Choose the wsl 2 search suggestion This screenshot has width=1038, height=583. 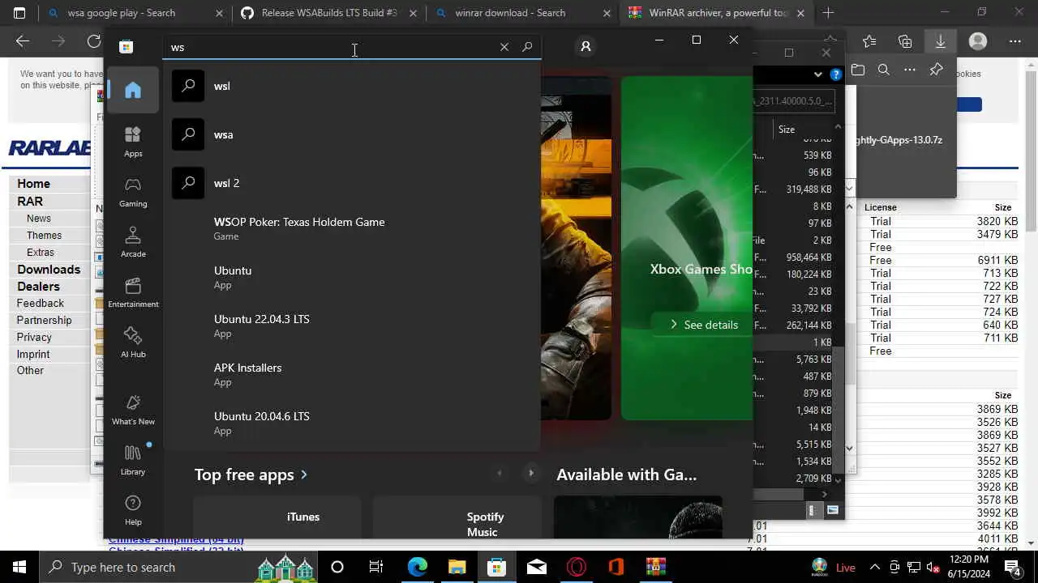tap(352, 183)
